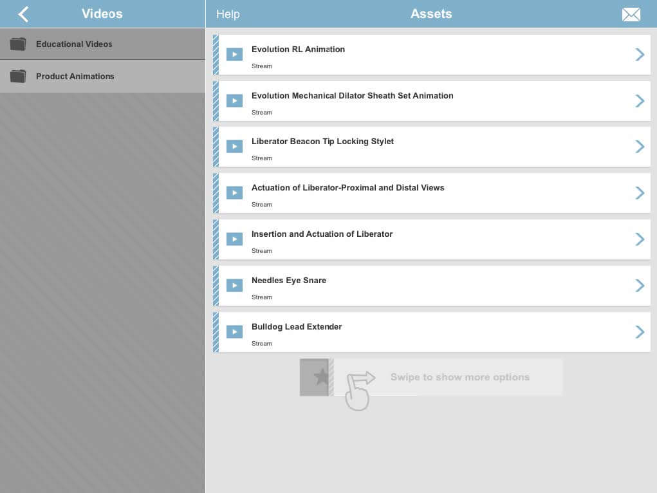Open the mail envelope icon
The width and height of the screenshot is (657, 493).
click(x=631, y=15)
